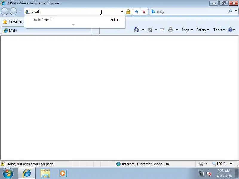Click the Home icon
The width and height of the screenshot is (239, 179).
[x=137, y=30]
